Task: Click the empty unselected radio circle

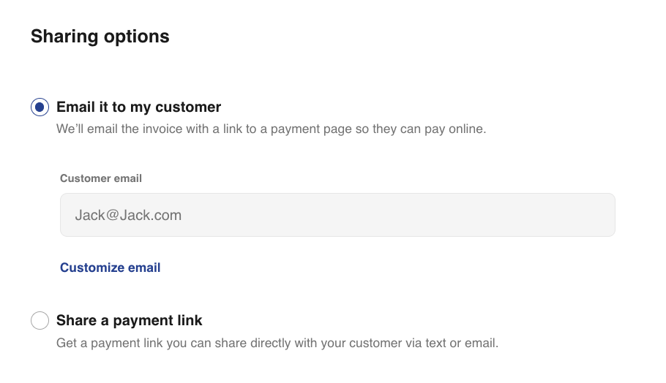Action: [x=40, y=321]
